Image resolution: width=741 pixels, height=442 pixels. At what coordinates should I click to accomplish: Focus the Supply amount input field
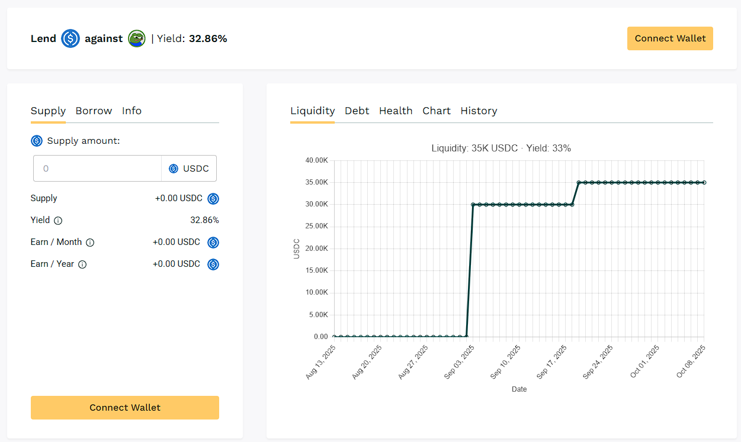click(98, 169)
